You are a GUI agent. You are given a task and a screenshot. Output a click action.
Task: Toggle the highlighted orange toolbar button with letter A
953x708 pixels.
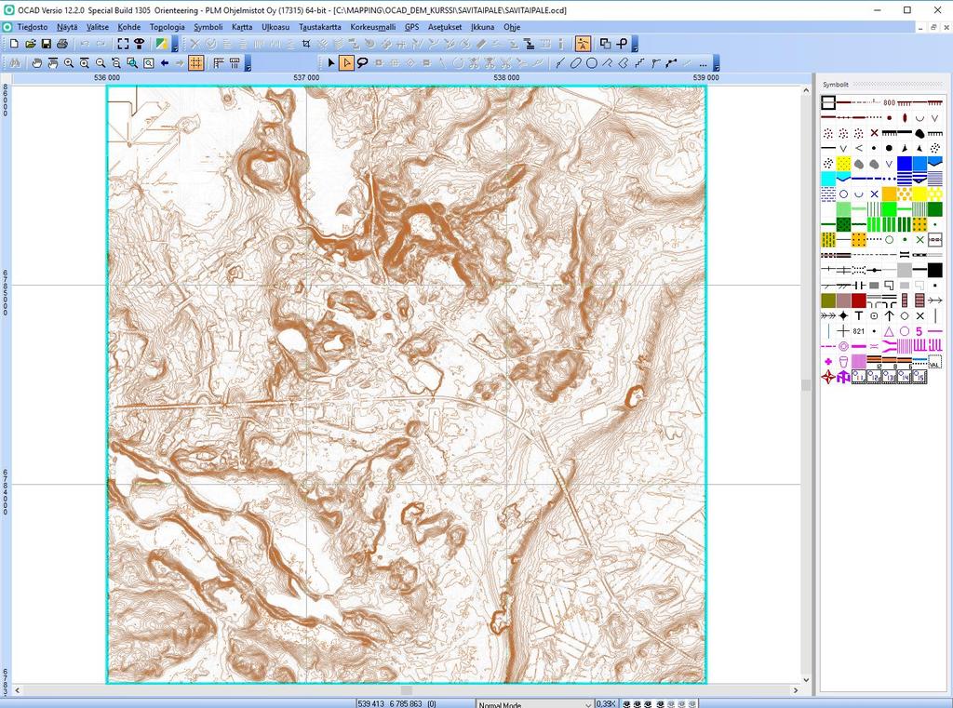(x=583, y=44)
